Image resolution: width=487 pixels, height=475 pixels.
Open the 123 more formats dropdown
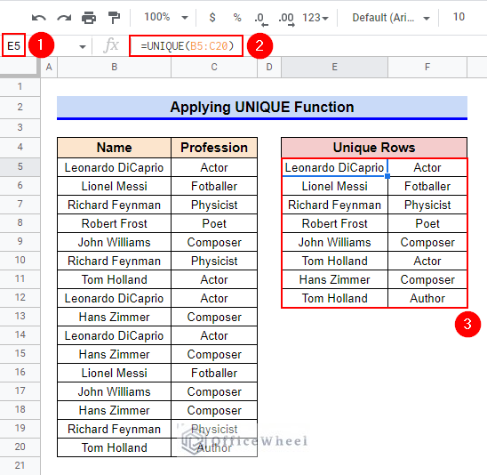coord(315,18)
